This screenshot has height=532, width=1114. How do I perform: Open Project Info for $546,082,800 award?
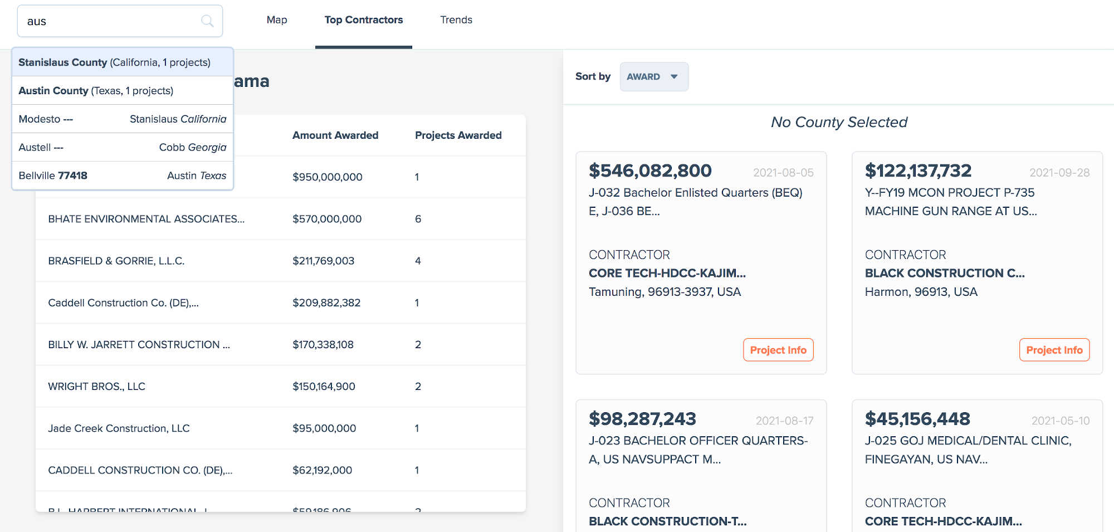point(778,350)
